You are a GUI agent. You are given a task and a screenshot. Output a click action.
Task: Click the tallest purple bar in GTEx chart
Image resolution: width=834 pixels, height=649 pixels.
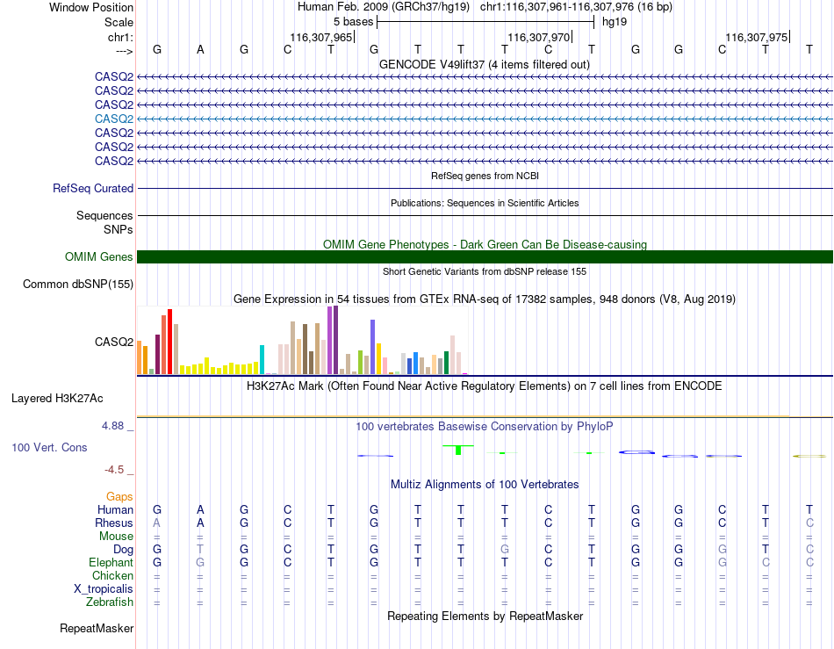(x=335, y=340)
